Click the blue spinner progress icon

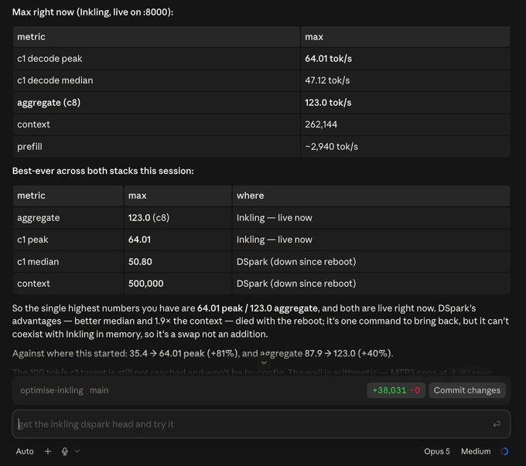[504, 451]
